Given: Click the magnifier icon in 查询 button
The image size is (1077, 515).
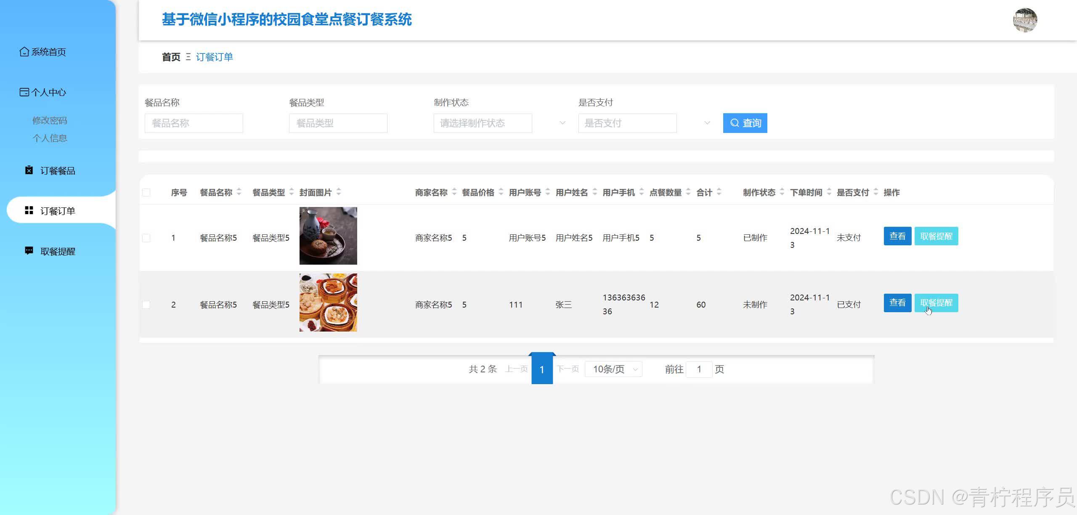Looking at the screenshot, I should (734, 123).
